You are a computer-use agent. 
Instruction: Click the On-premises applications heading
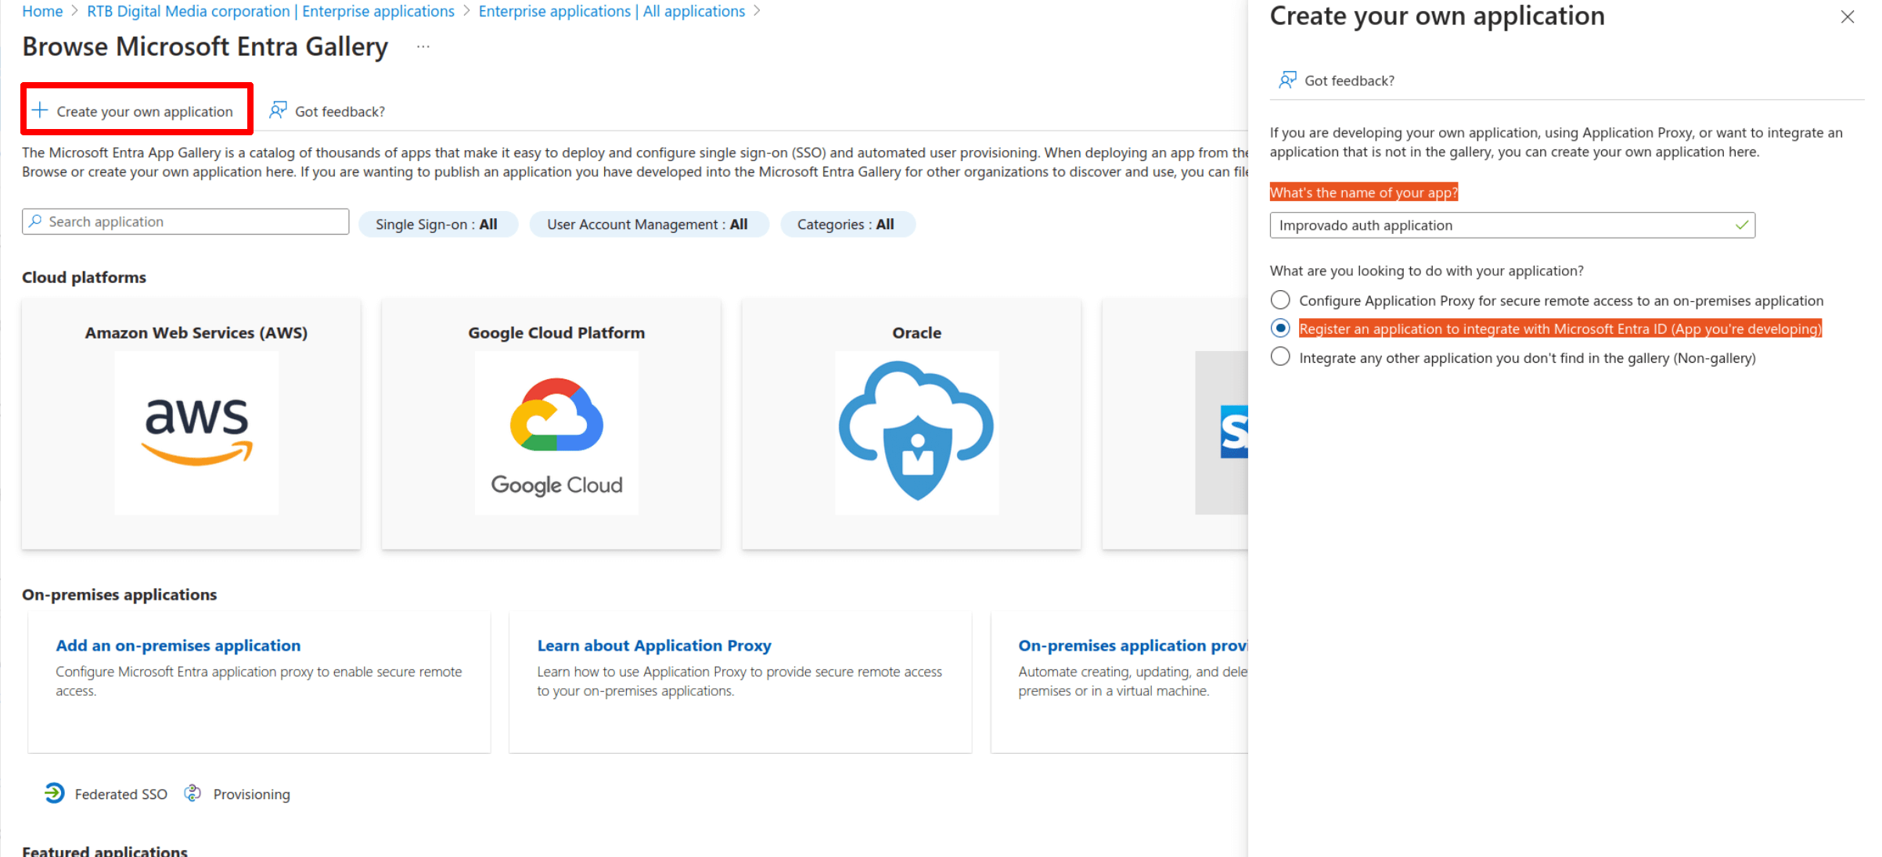pos(119,594)
